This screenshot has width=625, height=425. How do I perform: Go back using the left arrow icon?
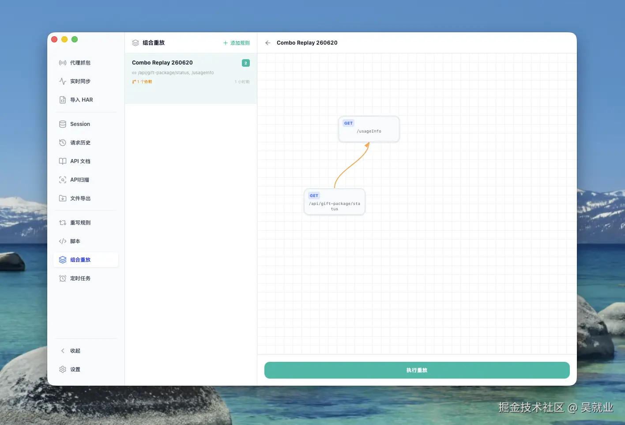pos(268,43)
